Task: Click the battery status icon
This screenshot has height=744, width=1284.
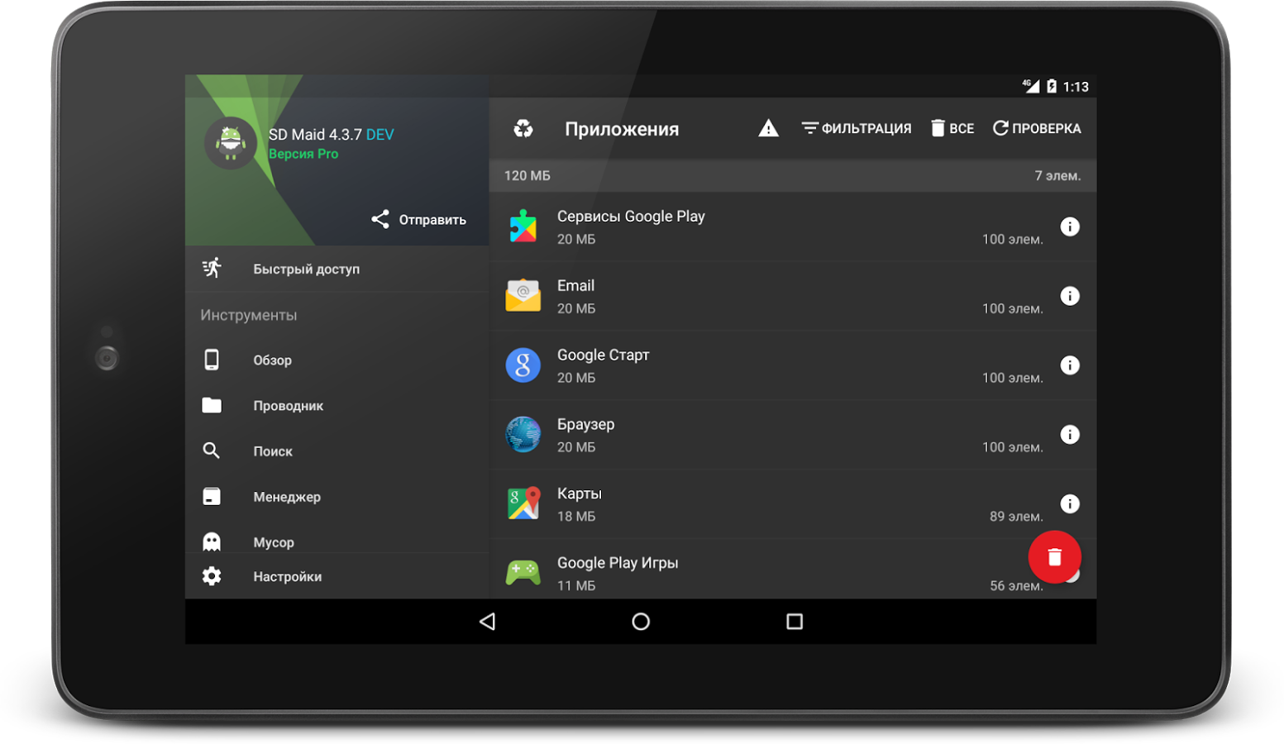Action: tap(1052, 86)
